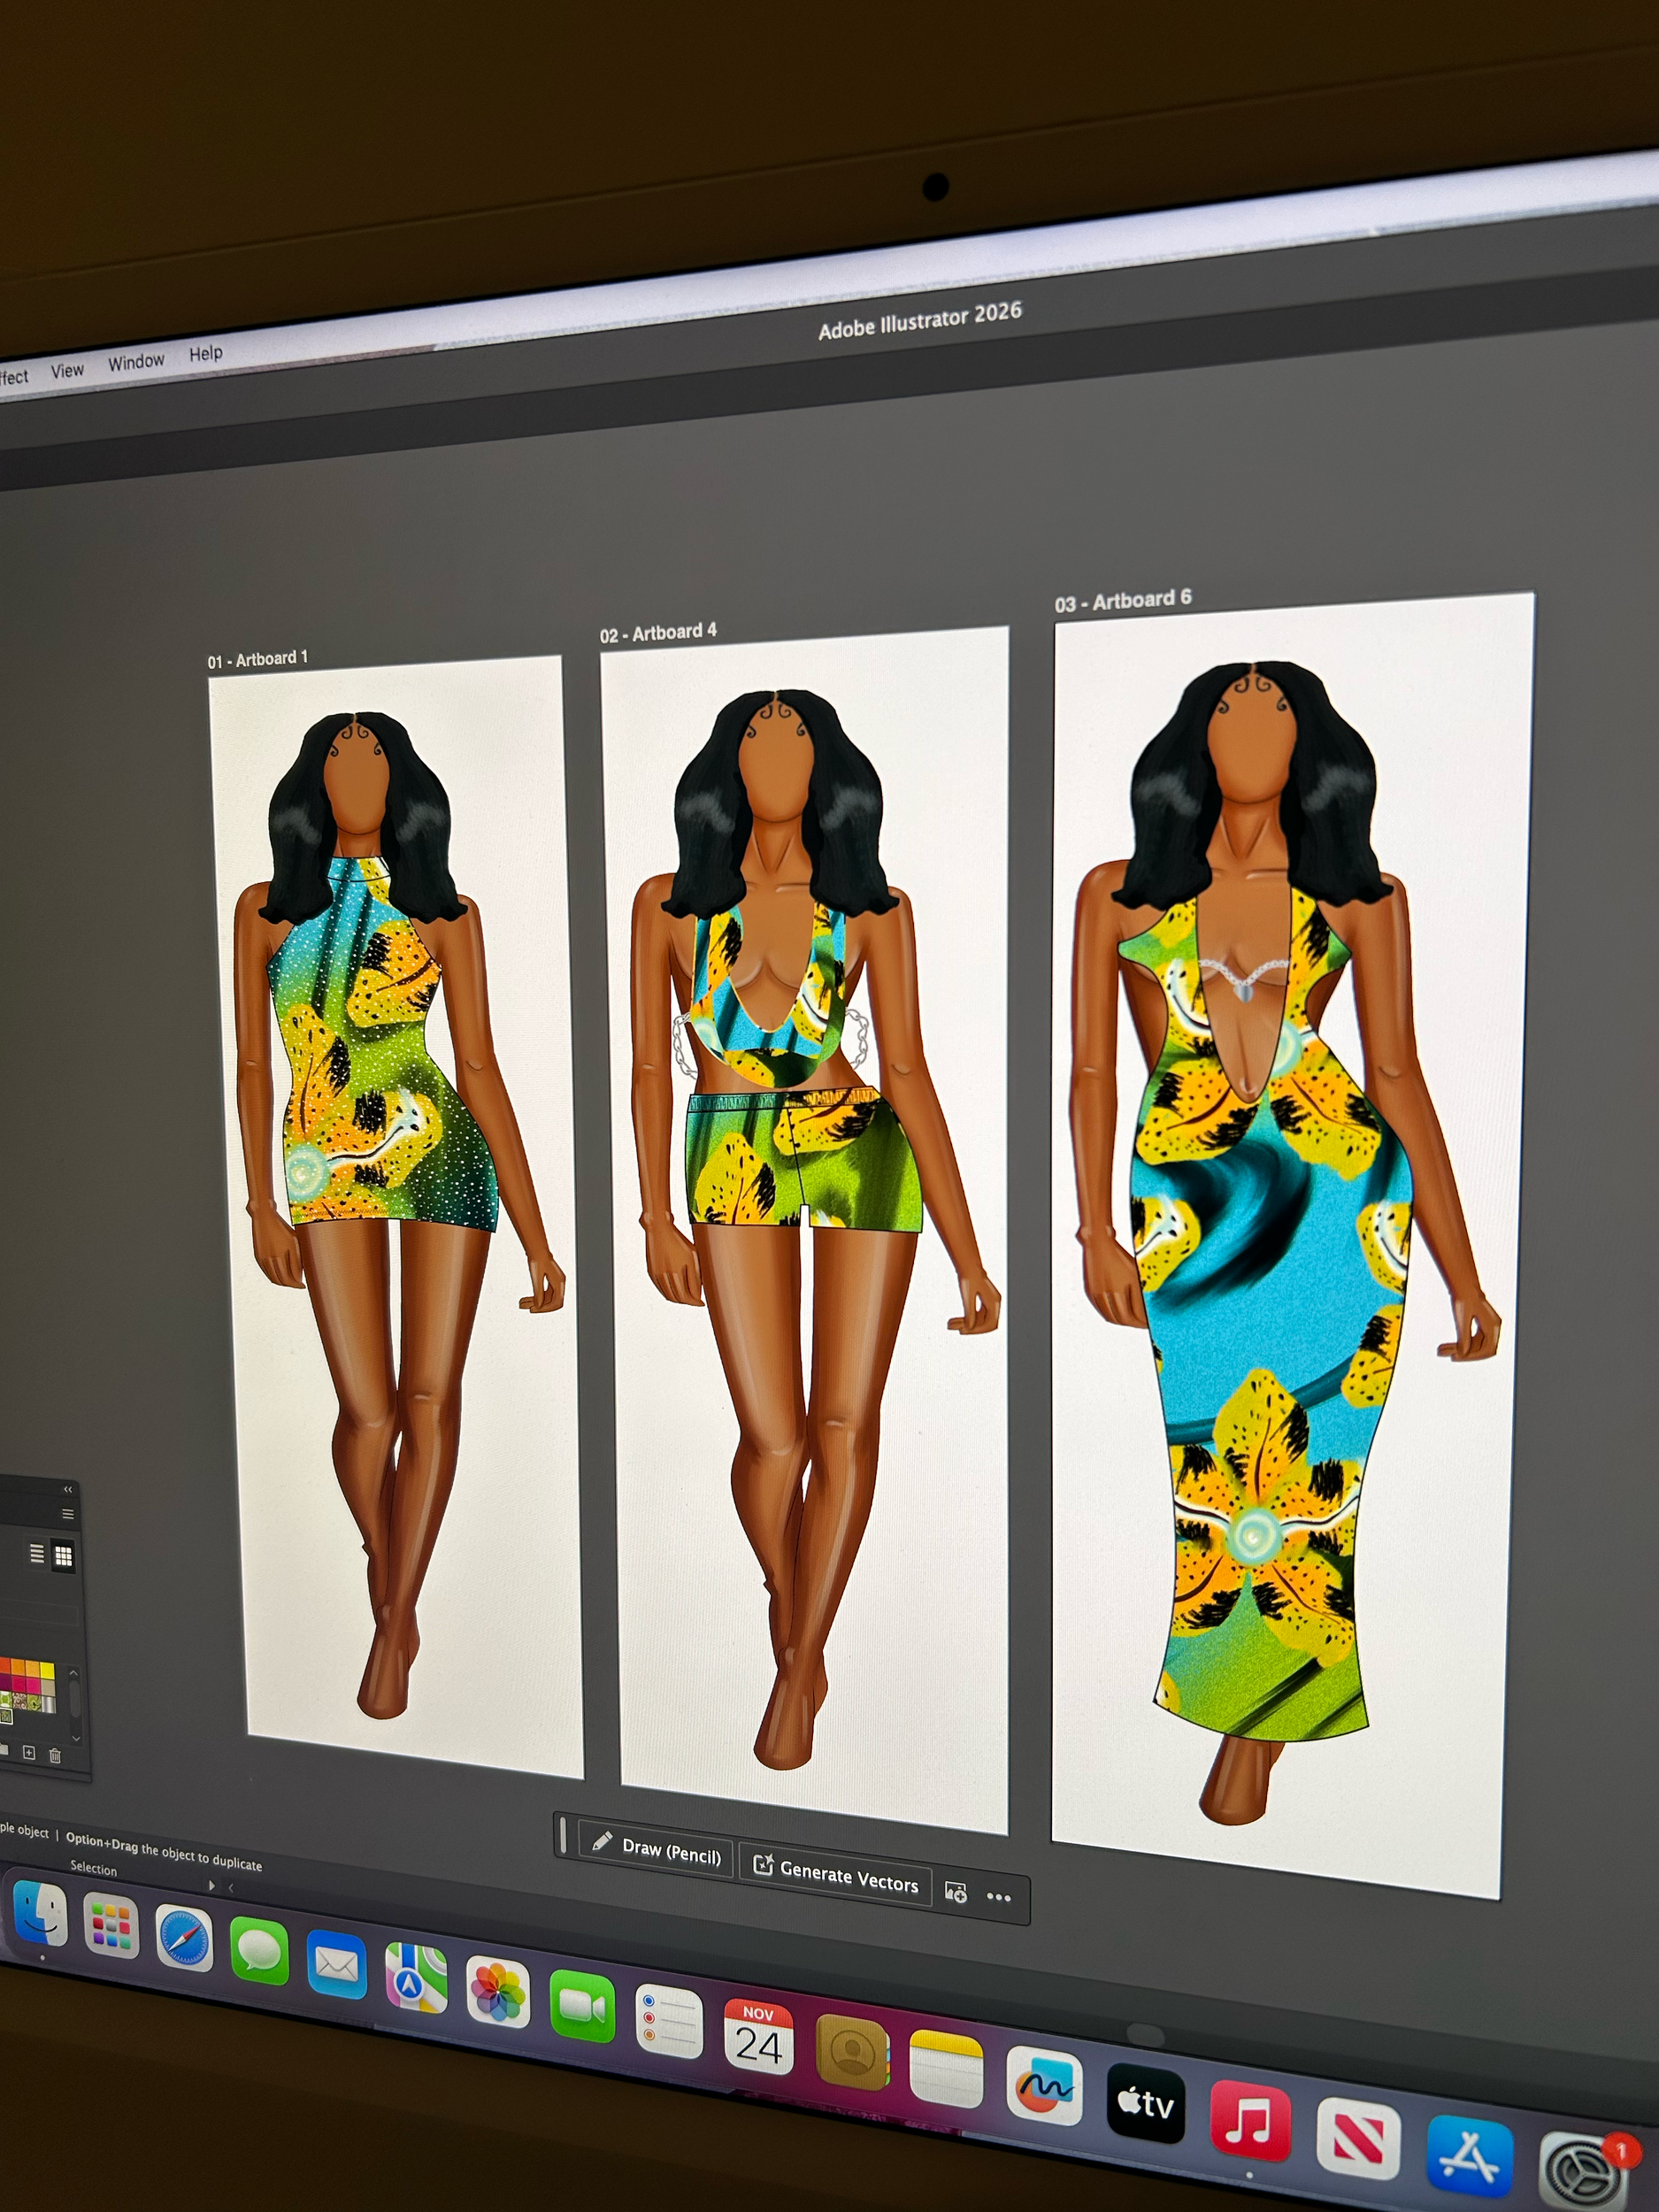Screen dimensions: 1659x2212
Task: Click the New Swatch plus icon
Action: pyautogui.click(x=29, y=1753)
